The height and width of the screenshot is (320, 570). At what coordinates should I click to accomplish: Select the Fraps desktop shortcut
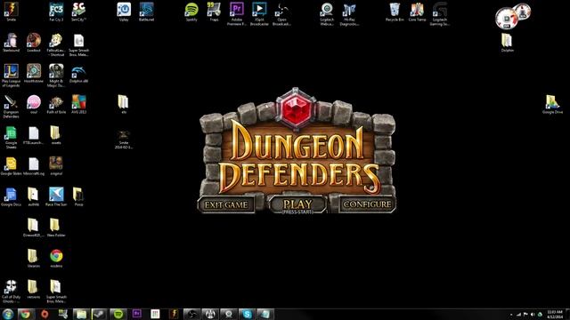[x=214, y=12]
